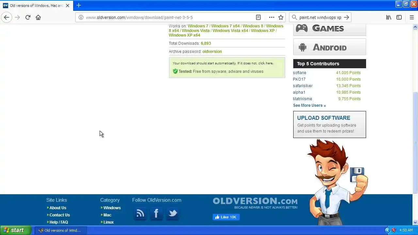Click the OLDVERSION.com footer logo
The height and width of the screenshot is (235, 418).
point(255,203)
